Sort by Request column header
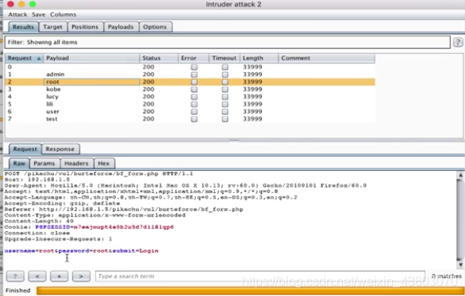The height and width of the screenshot is (296, 465). pos(25,59)
